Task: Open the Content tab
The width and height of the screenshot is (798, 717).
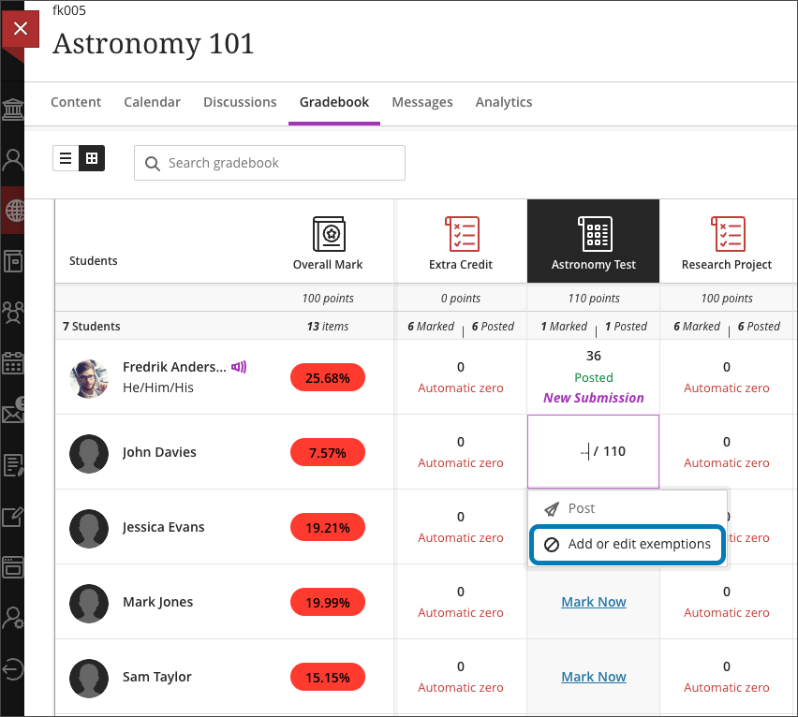Action: [76, 102]
